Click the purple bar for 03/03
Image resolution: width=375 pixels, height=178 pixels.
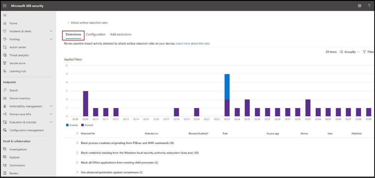click(308, 108)
